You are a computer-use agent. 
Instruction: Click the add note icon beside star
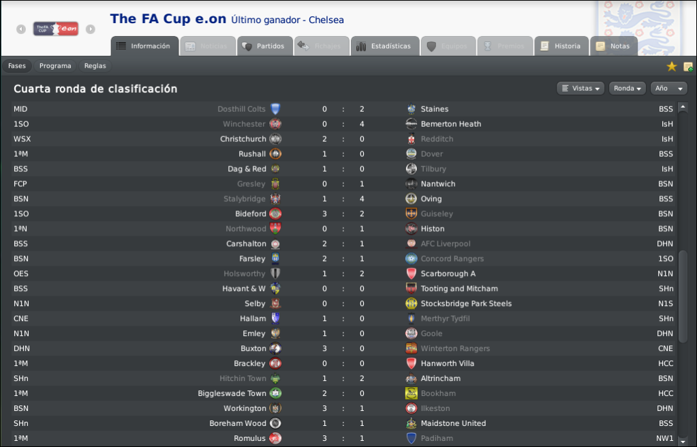(x=688, y=67)
